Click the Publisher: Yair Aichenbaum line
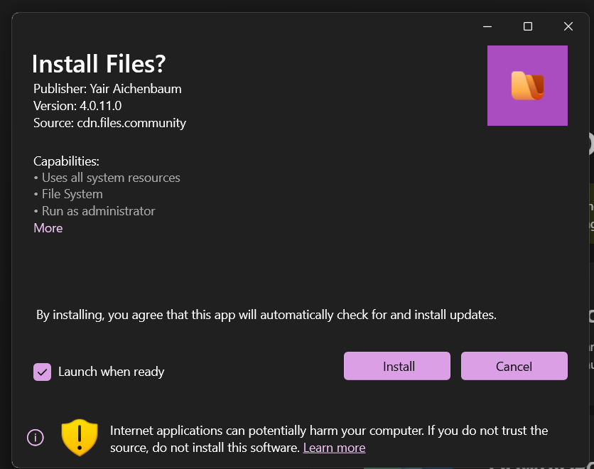The width and height of the screenshot is (594, 469). point(107,89)
